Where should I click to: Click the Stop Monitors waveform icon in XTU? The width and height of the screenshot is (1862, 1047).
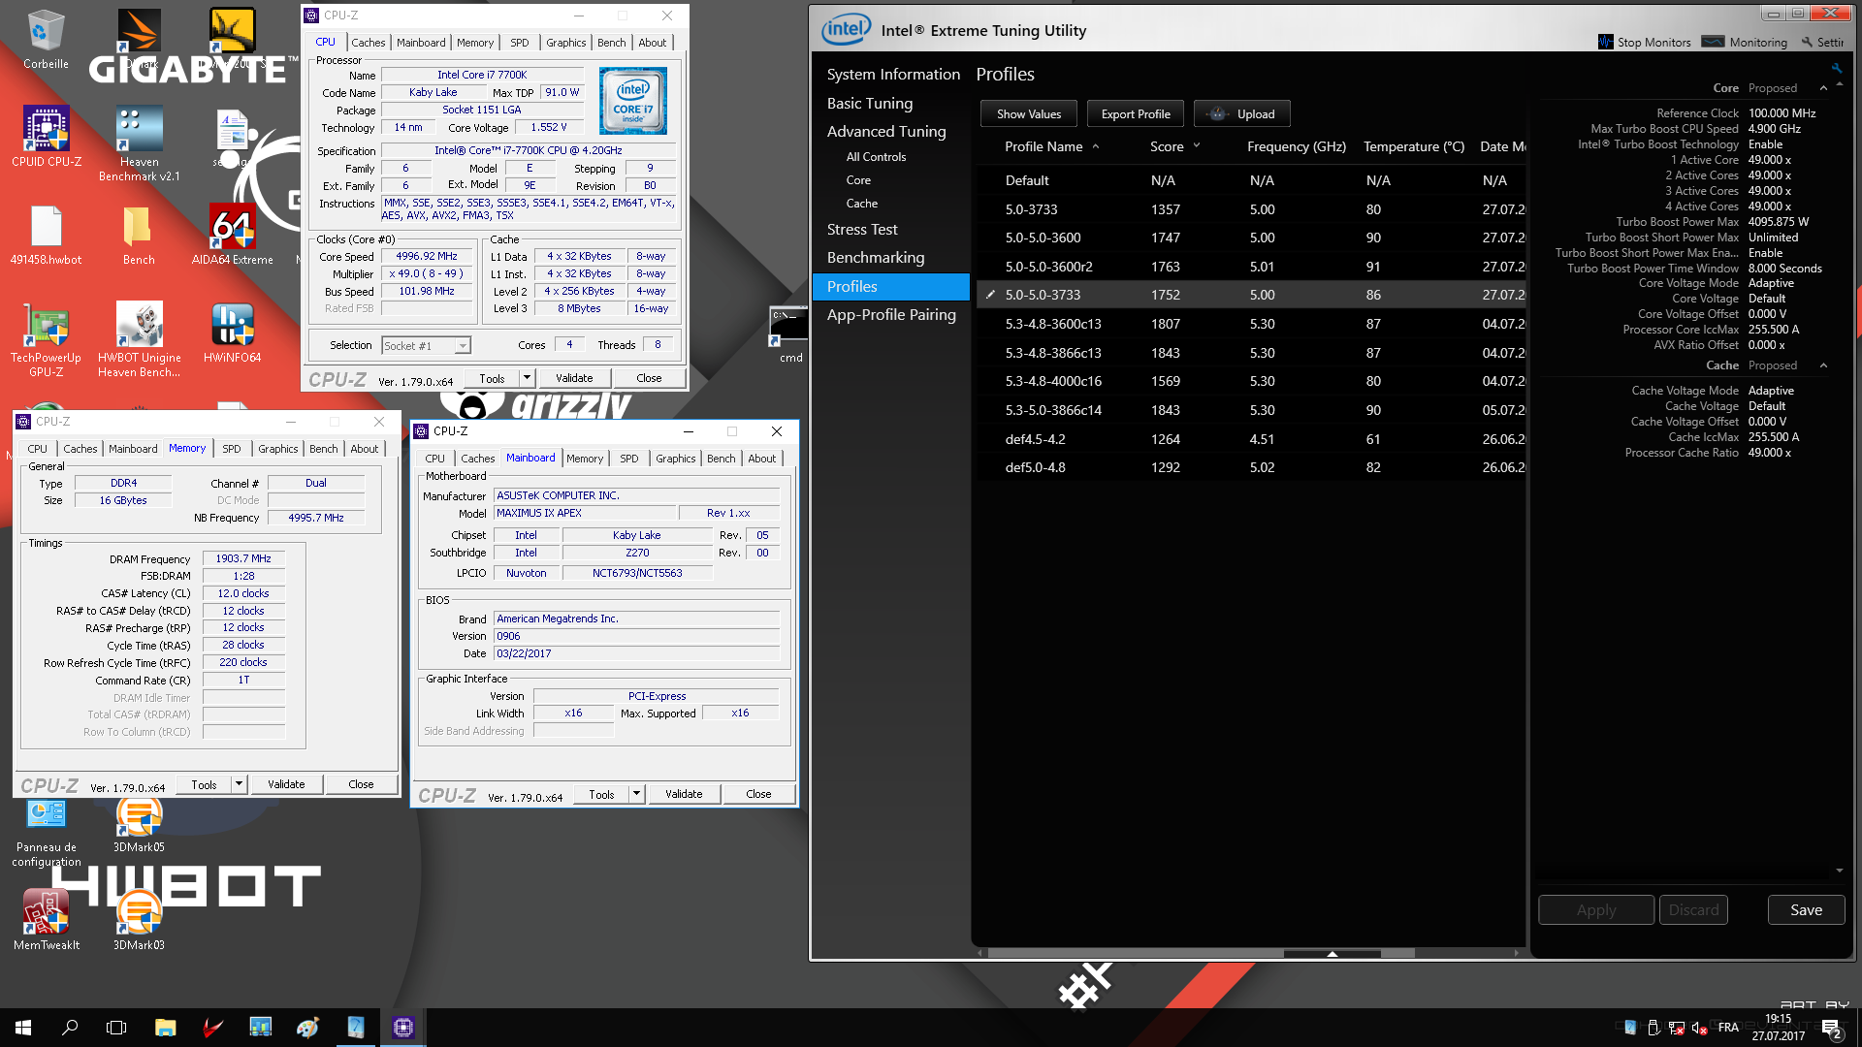[x=1606, y=42]
